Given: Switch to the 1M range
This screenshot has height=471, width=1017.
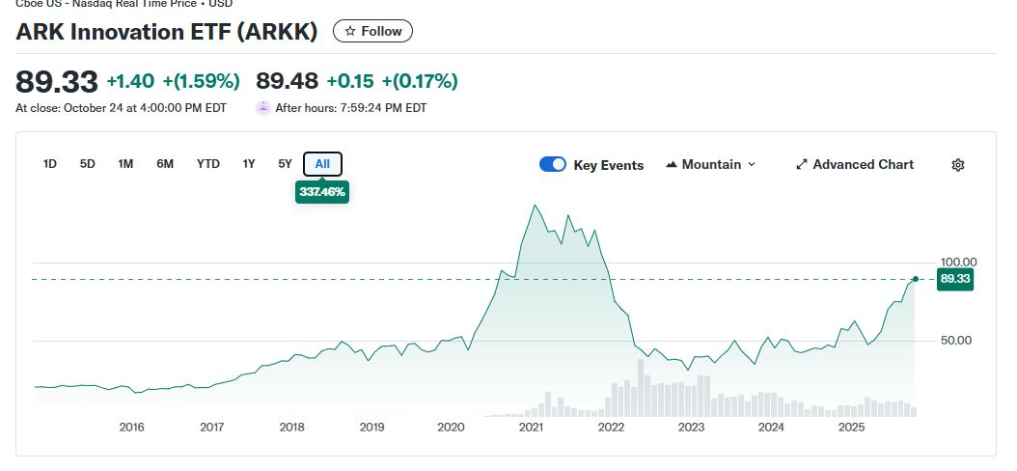Looking at the screenshot, I should pos(125,164).
